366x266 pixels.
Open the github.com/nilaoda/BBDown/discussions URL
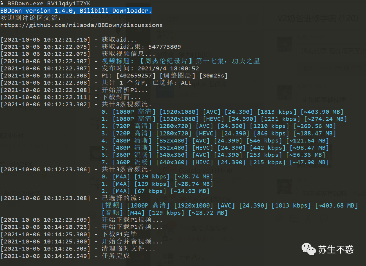[x=81, y=25]
